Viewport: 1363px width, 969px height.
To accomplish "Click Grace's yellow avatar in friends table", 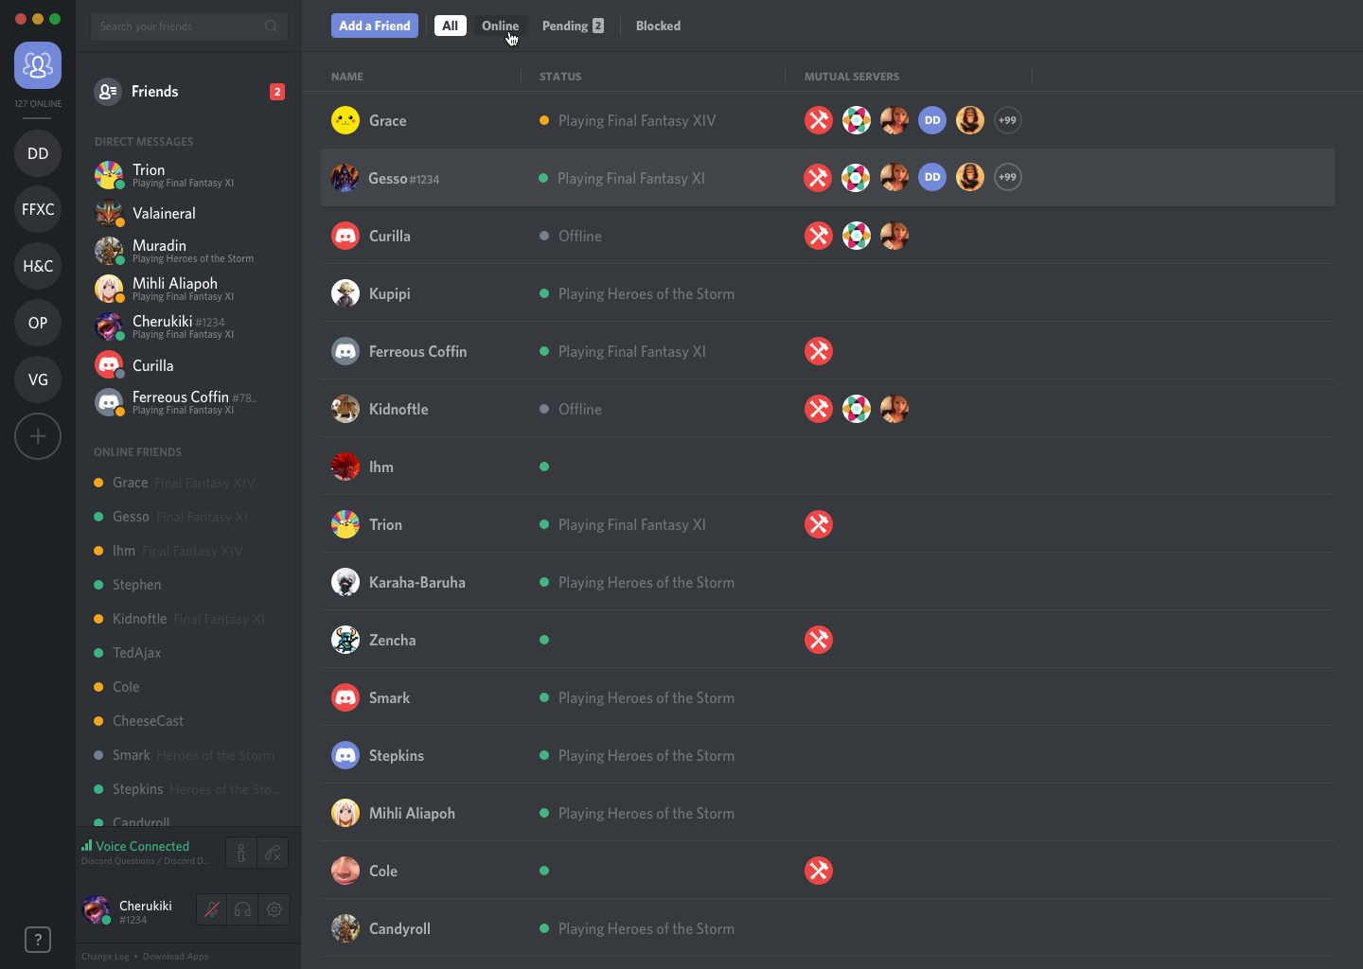I will coord(345,120).
